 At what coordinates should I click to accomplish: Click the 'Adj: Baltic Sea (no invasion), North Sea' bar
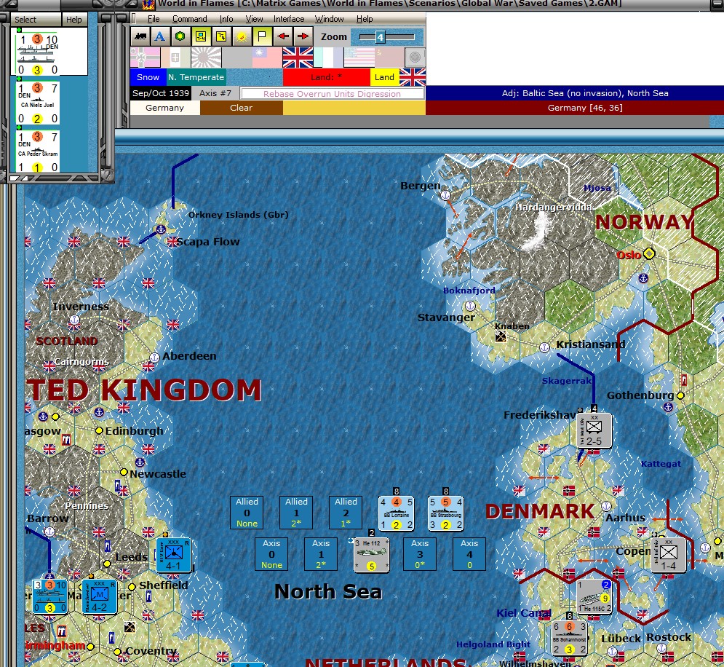[585, 93]
